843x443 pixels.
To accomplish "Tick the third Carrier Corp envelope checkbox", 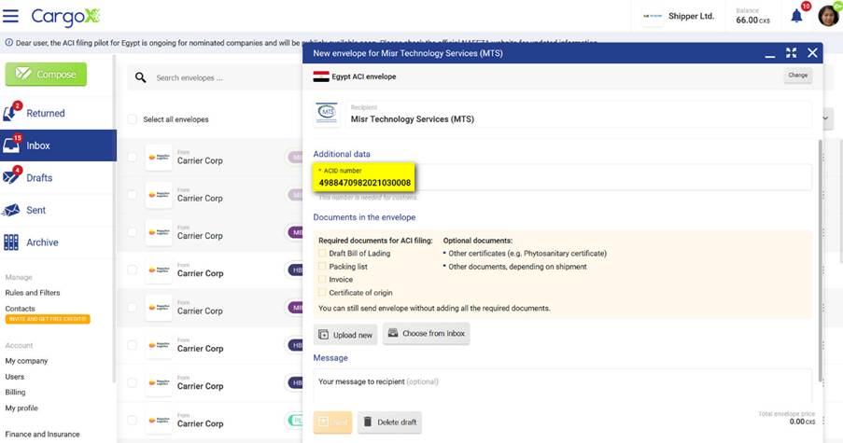I will pos(133,232).
